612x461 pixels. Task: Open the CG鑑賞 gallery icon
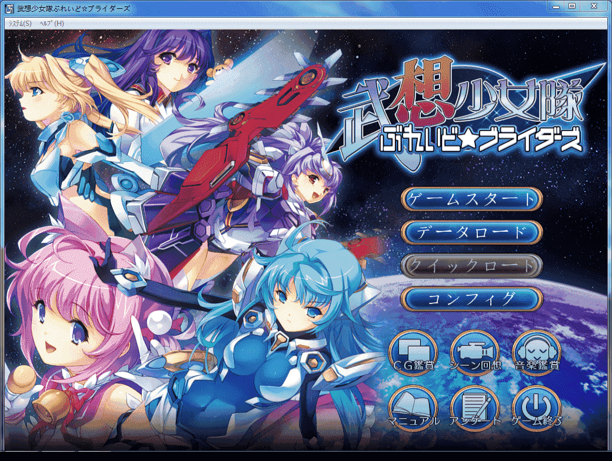pyautogui.click(x=413, y=353)
